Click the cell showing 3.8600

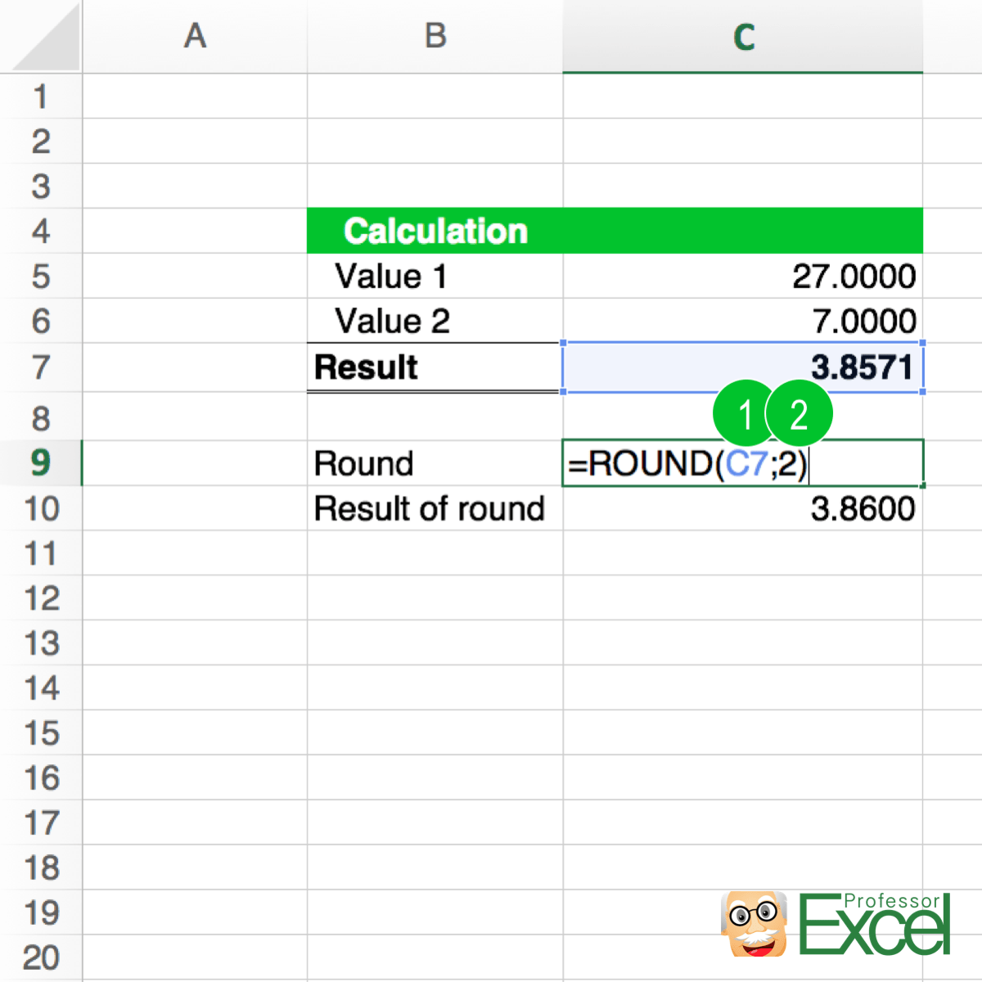[x=743, y=508]
